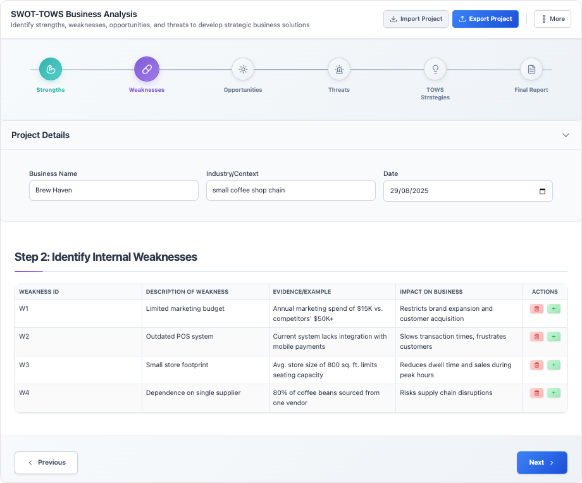Screen dimensions: 582x483
Task: Switch to the Weaknesses step
Action: (147, 70)
